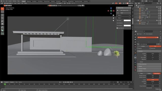Click the Start Shortcut VUr button

coord(124,10)
